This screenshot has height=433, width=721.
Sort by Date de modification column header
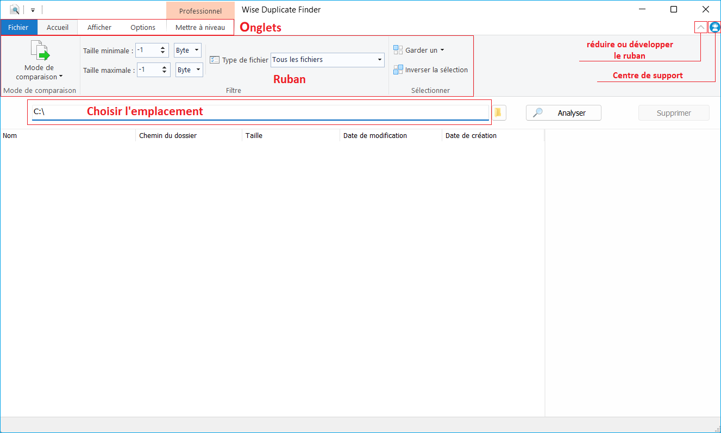(x=391, y=135)
